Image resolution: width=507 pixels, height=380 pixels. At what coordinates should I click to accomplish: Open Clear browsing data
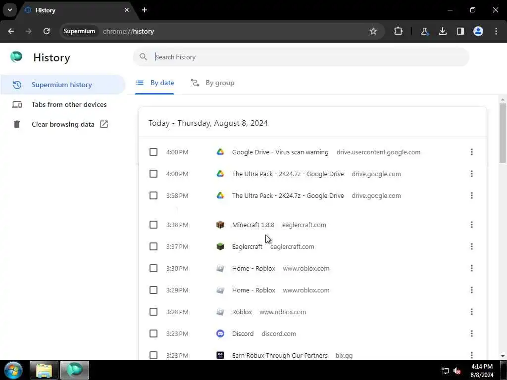click(x=63, y=124)
